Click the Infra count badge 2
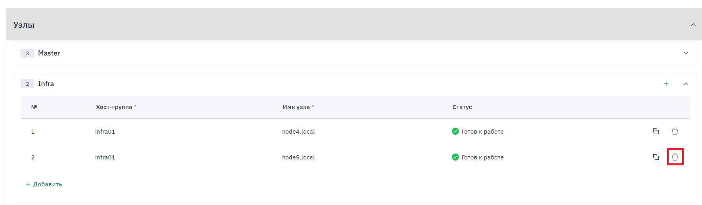 pyautogui.click(x=27, y=84)
